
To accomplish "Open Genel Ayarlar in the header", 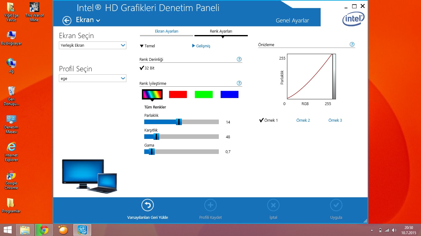I will point(292,21).
